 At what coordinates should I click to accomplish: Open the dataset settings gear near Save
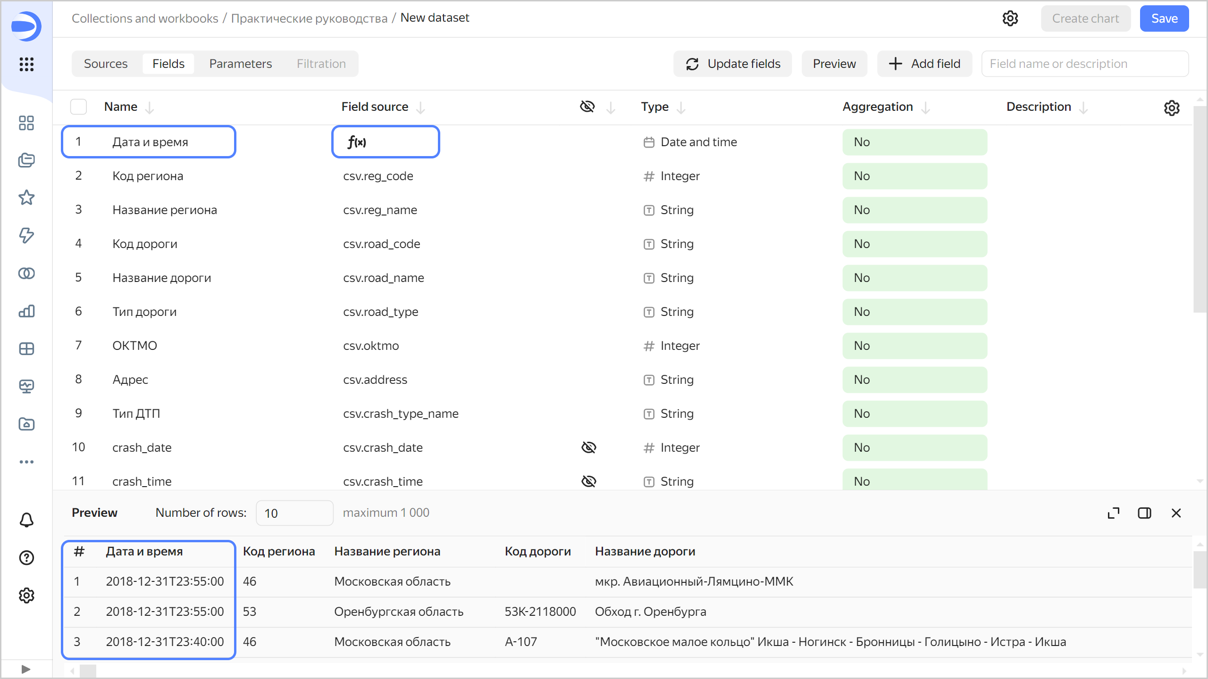point(1010,18)
